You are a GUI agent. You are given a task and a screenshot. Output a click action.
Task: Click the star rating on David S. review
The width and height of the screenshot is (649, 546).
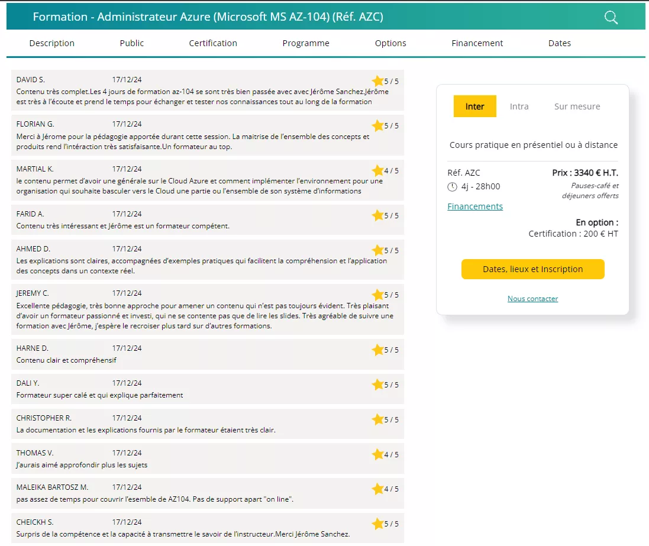377,80
